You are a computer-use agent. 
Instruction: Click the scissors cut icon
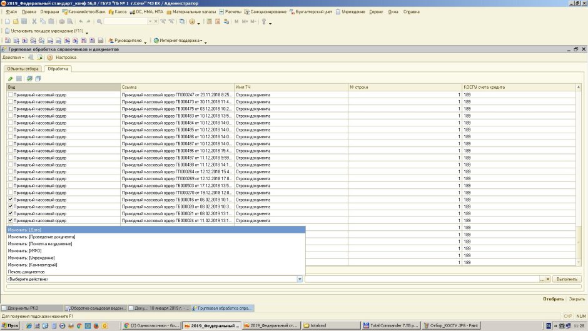[x=34, y=21]
